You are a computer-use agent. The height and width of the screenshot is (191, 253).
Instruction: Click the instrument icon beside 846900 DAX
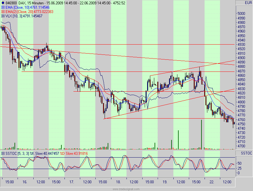[3, 3]
